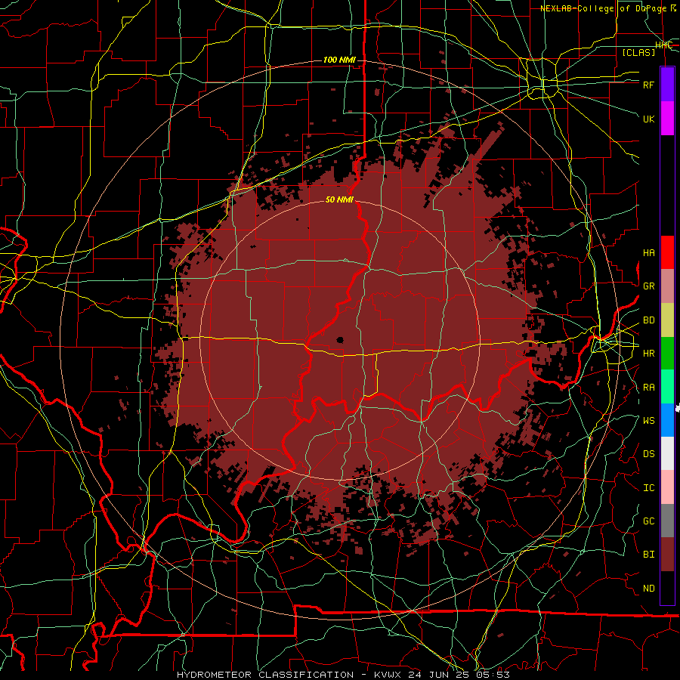The height and width of the screenshot is (680, 680).
Task: Select the GC gray legend swatch
Action: (667, 521)
